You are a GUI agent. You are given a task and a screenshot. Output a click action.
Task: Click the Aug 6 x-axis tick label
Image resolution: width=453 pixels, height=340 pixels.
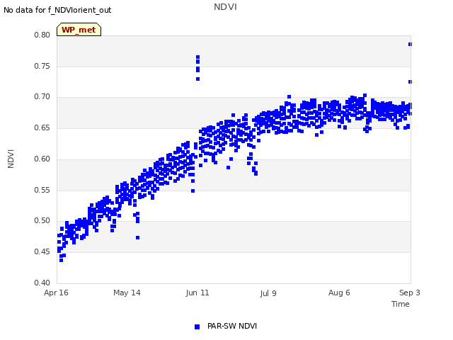339,293
